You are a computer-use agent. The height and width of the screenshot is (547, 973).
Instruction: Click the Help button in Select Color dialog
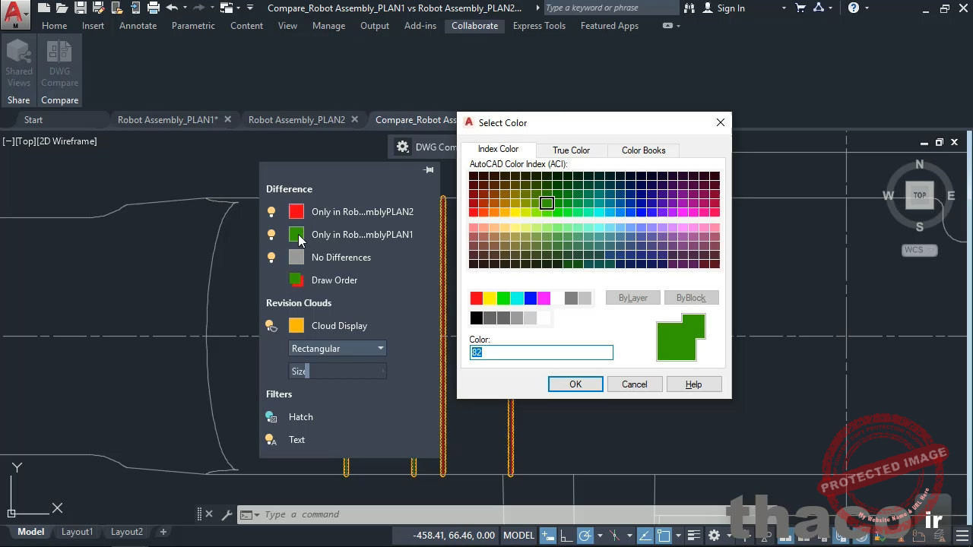693,384
